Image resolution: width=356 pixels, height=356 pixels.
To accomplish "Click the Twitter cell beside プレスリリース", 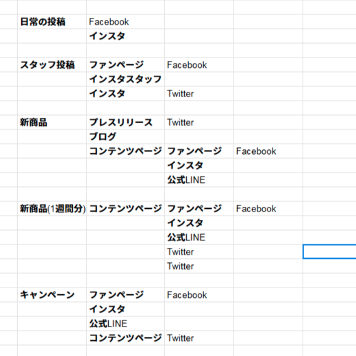I will point(199,123).
